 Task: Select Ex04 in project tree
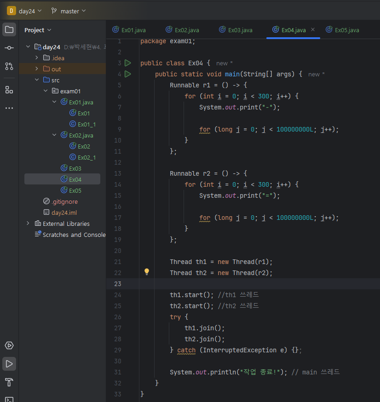pos(62,179)
